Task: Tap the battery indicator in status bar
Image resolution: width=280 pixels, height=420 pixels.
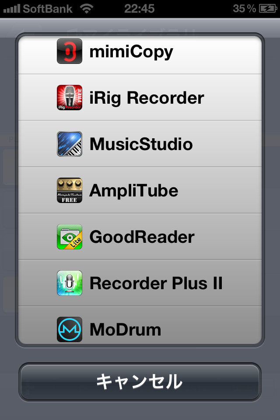Action: pos(268,9)
